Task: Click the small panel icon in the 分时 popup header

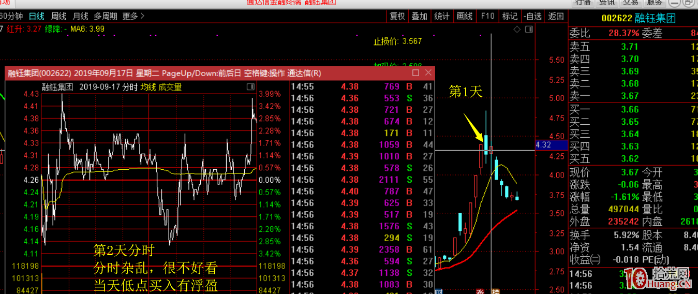Action: [250, 87]
